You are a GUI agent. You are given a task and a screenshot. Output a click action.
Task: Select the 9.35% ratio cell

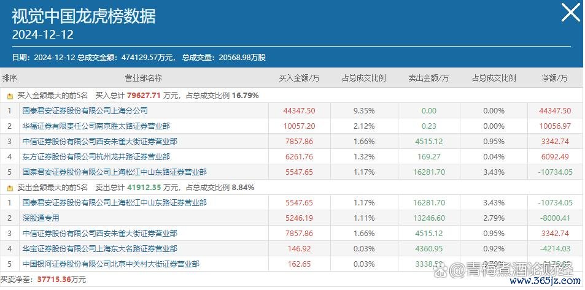click(x=364, y=111)
